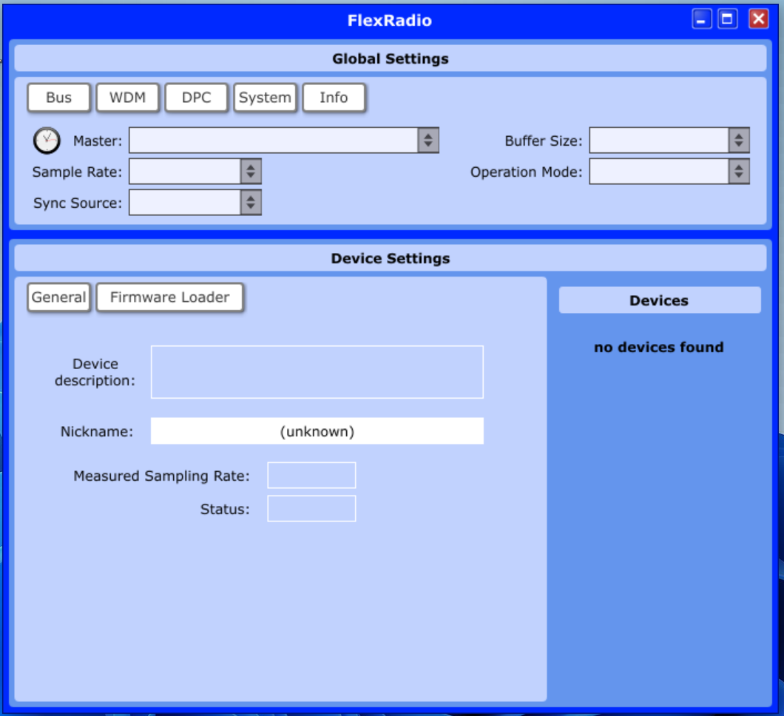784x716 pixels.
Task: Click the FlexRadio title bar text
Action: point(390,21)
